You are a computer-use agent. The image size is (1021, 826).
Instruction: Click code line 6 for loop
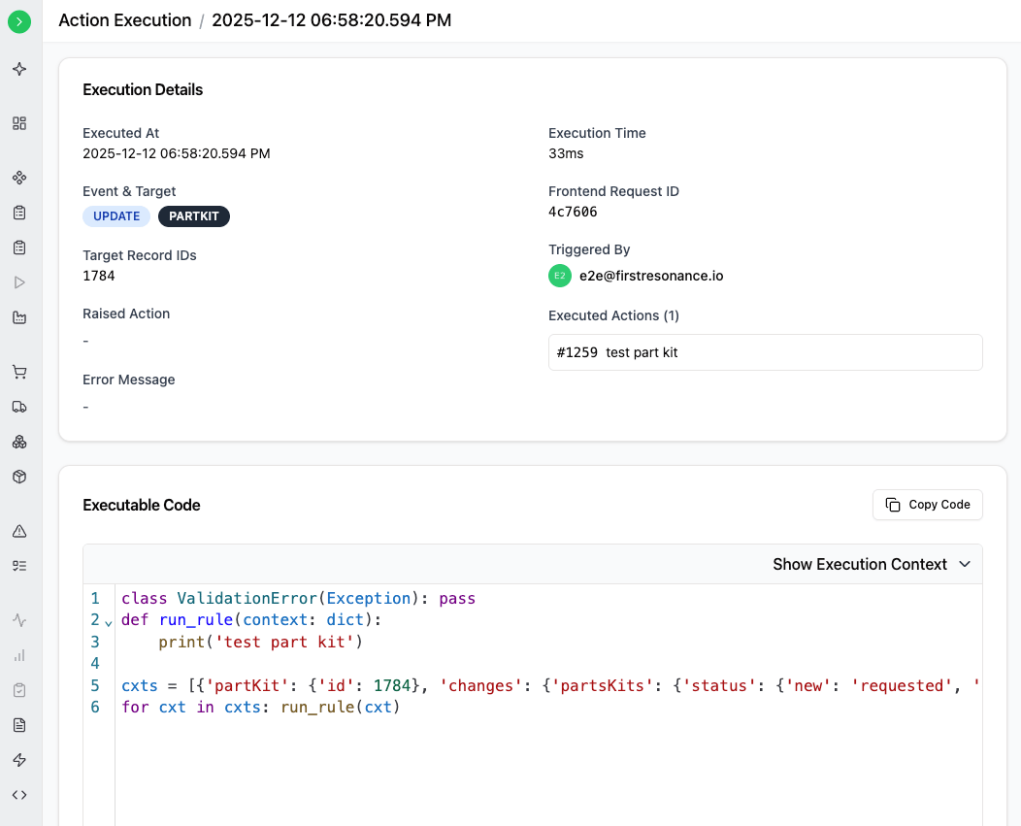coord(260,708)
